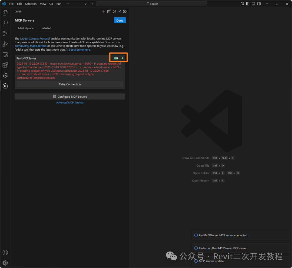Click the RevitMCPServer MCP server connected notification

pos(241,235)
